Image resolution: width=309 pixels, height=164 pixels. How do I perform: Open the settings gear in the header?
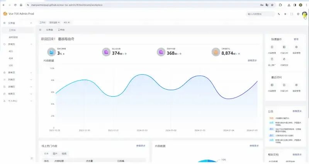298,14
